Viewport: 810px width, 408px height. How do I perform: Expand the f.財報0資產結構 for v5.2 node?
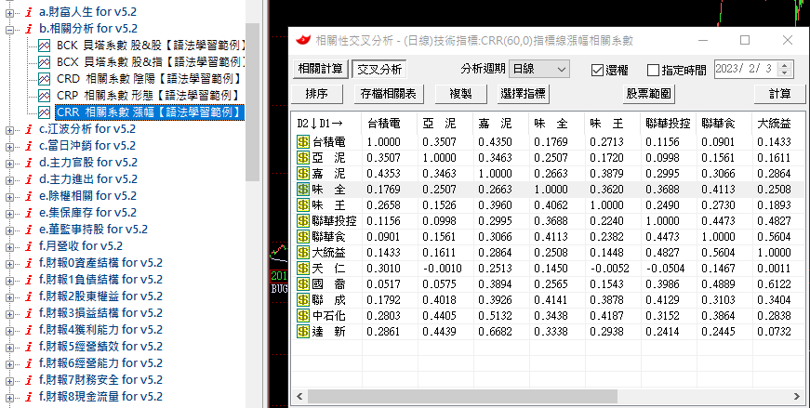tap(9, 263)
